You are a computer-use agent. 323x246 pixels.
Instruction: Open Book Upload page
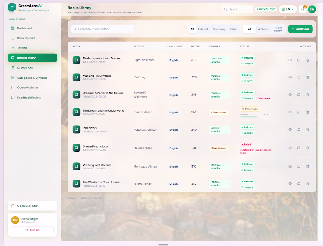32,38
